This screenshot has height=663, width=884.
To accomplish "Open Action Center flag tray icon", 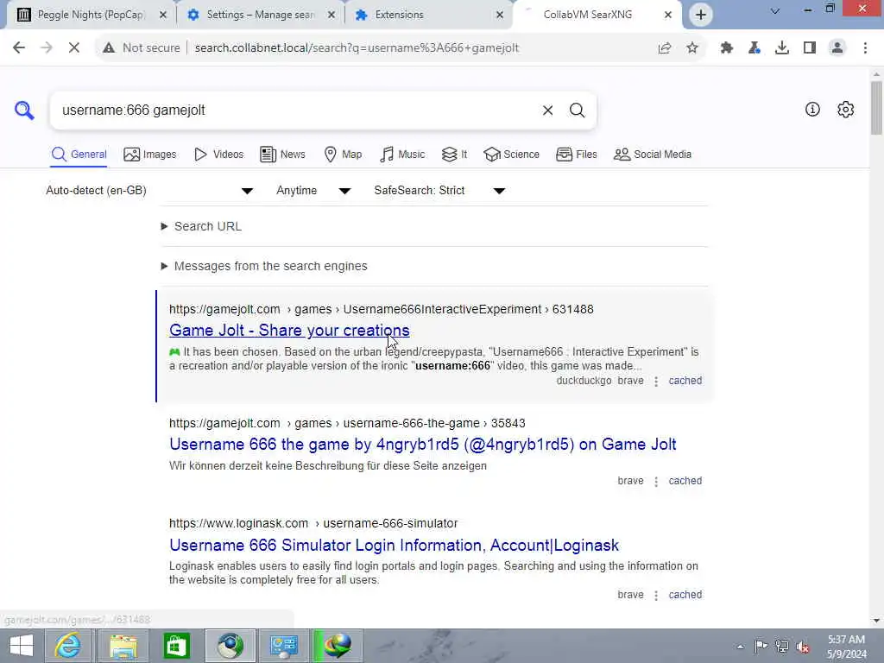I will point(761,646).
